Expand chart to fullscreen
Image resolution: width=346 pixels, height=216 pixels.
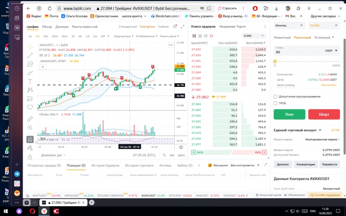pyautogui.click(x=183, y=27)
